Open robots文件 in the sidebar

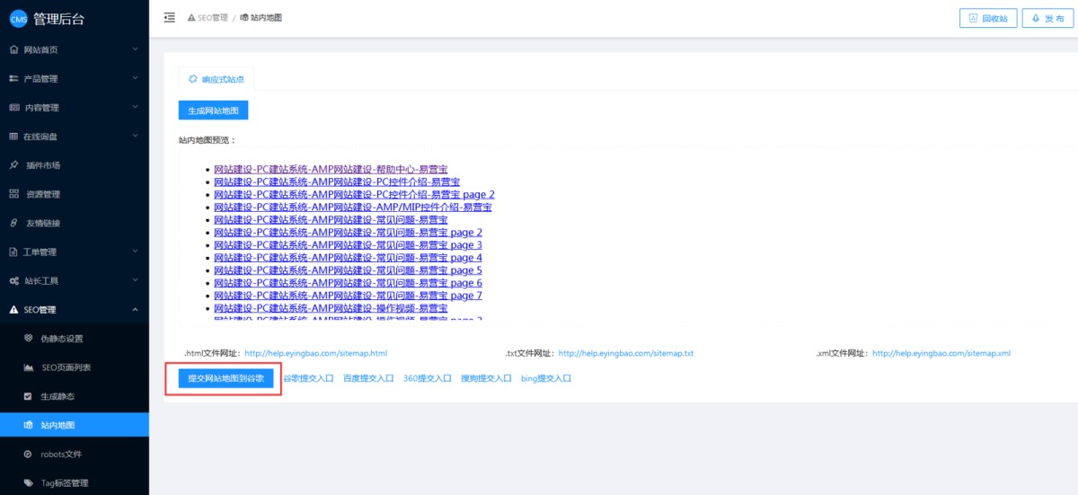[75, 454]
